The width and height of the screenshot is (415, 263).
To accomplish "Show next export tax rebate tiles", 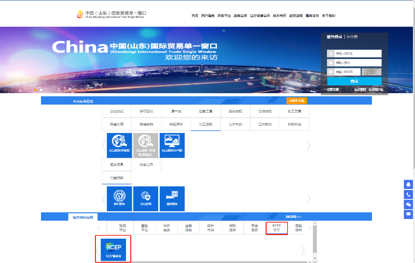I will (x=309, y=145).
